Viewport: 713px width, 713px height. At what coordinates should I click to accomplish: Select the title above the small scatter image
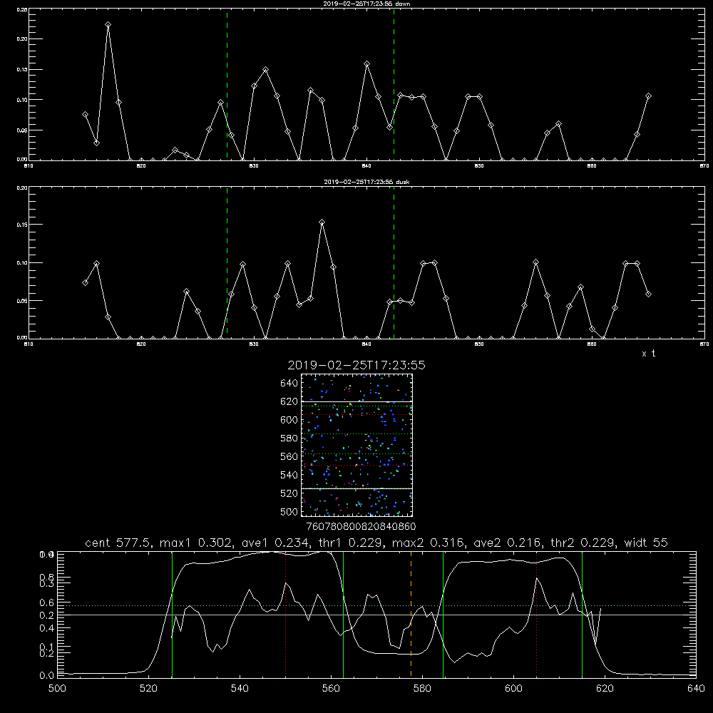pyautogui.click(x=356, y=365)
